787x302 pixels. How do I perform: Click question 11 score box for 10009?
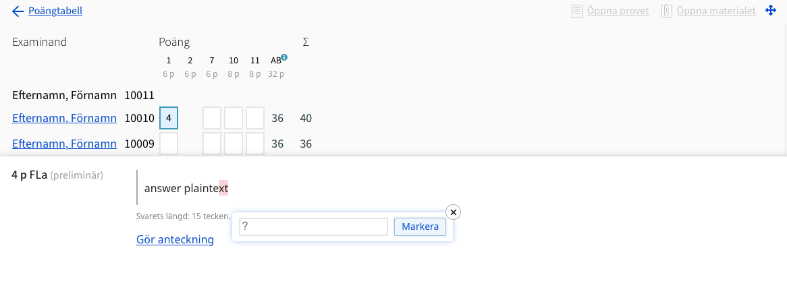[x=255, y=144]
